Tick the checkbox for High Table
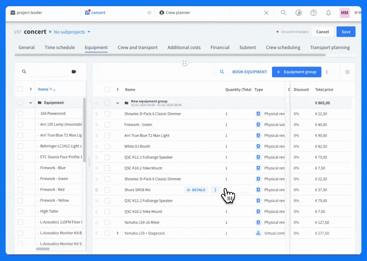 20,211
